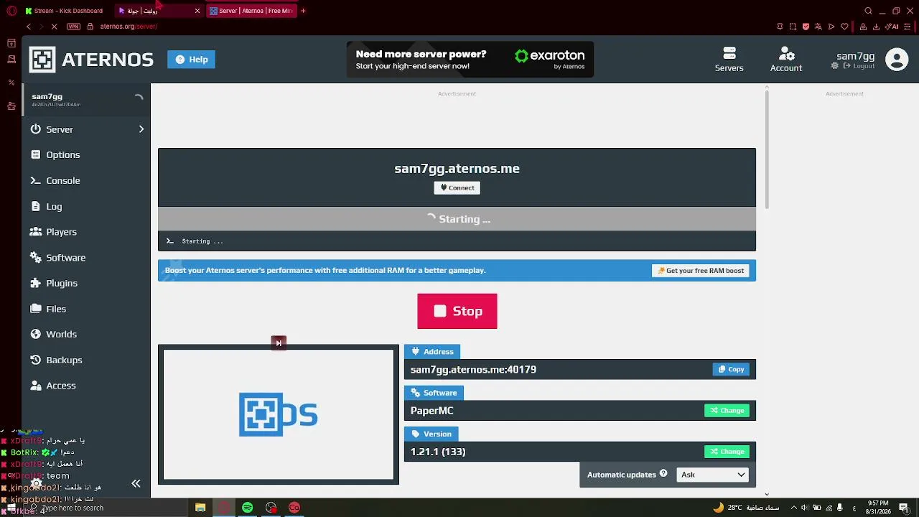
Task: Click the red Stop server button
Action: [x=457, y=311]
